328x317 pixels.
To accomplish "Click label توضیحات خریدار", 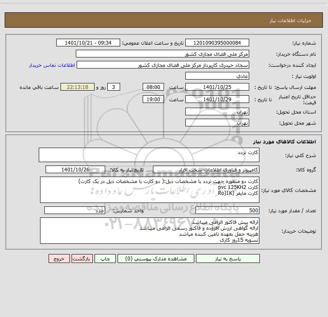I will [299, 231].
